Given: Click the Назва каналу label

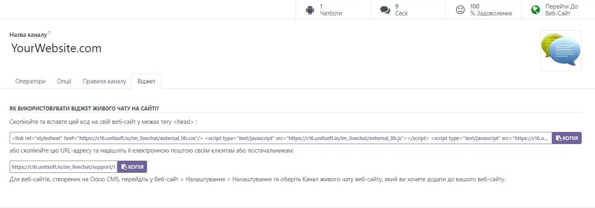Looking at the screenshot, I should pos(28,35).
